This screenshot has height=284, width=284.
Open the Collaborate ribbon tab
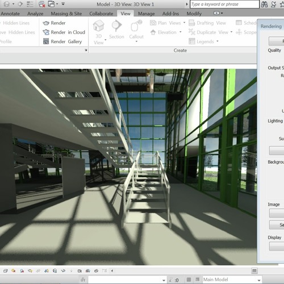pos(101,14)
